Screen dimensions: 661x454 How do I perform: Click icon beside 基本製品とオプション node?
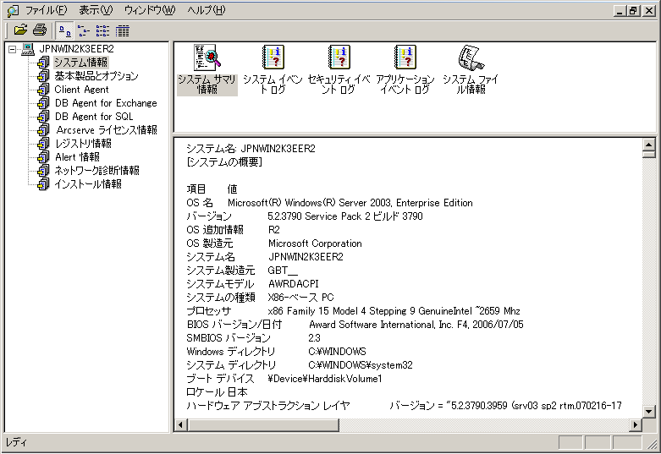point(43,76)
